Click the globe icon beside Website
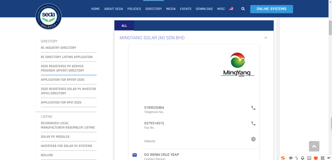Viewport: 332px width, 160px height. click(x=253, y=139)
